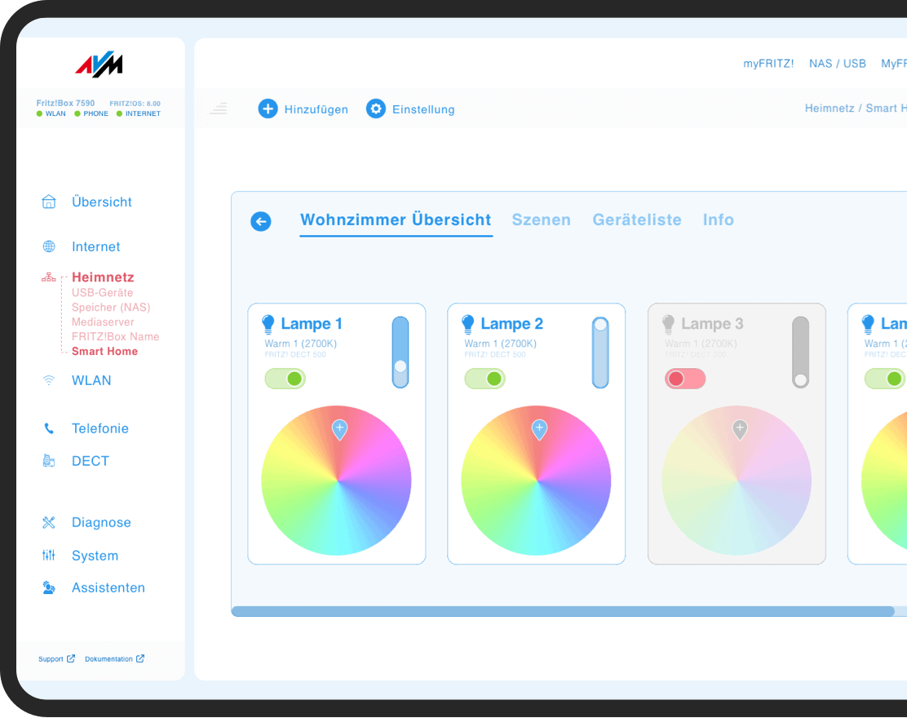907x718 pixels.
Task: Click the Lampe 1 bulb icon
Action: pyautogui.click(x=267, y=322)
